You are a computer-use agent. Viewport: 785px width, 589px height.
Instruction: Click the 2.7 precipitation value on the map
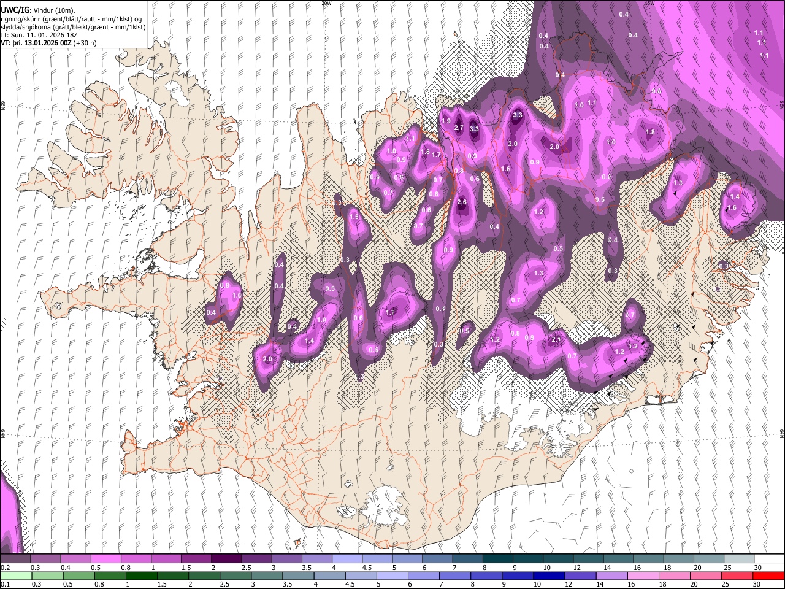click(459, 128)
